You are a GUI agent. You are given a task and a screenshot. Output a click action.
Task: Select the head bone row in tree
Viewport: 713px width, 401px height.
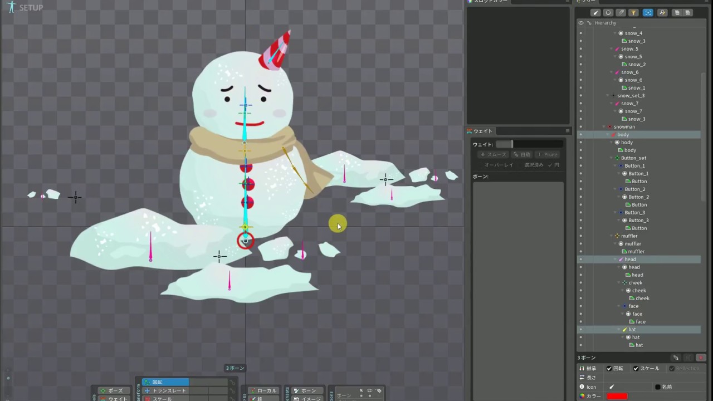[x=639, y=259]
